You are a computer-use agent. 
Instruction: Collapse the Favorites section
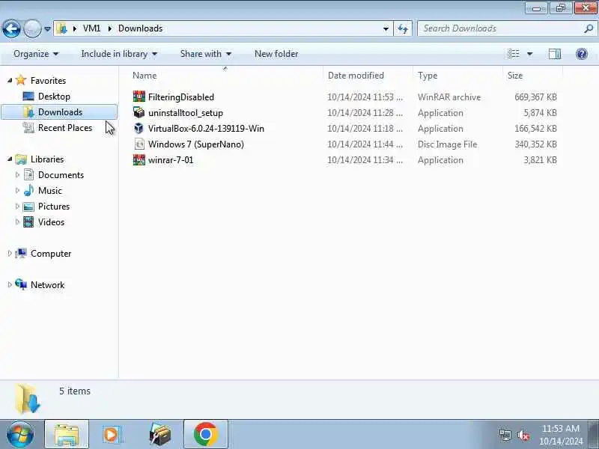pyautogui.click(x=10, y=80)
